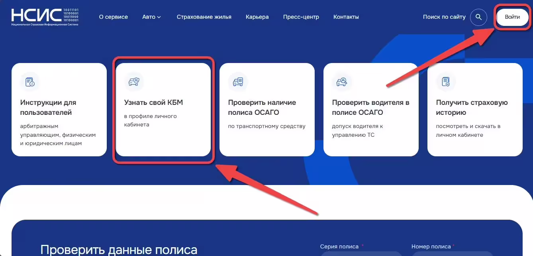
Task: Click 'допуск водителя к управлению ТС' text
Action: pyautogui.click(x=357, y=130)
